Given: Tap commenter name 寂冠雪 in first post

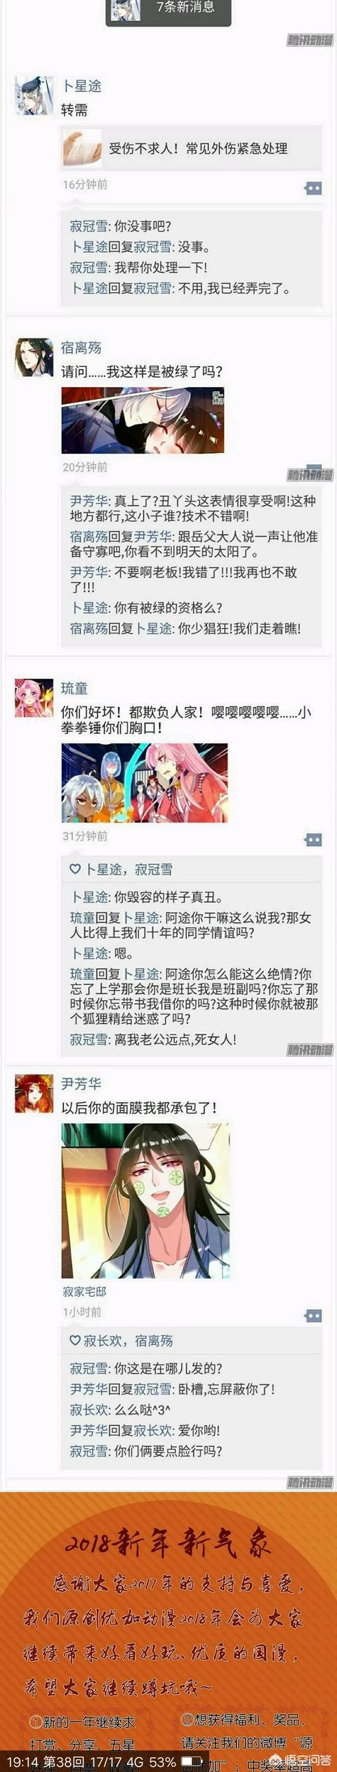Looking at the screenshot, I should coord(88,226).
